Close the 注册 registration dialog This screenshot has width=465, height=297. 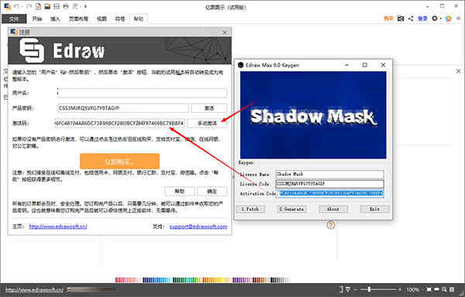click(225, 32)
